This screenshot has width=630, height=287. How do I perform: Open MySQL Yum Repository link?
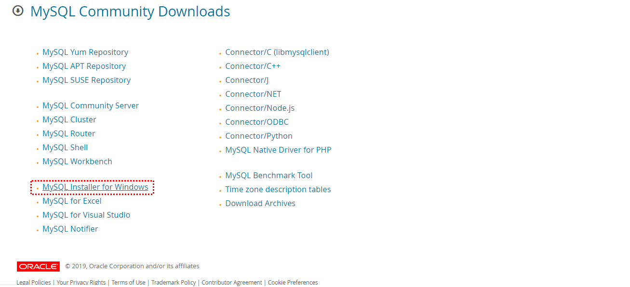85,52
